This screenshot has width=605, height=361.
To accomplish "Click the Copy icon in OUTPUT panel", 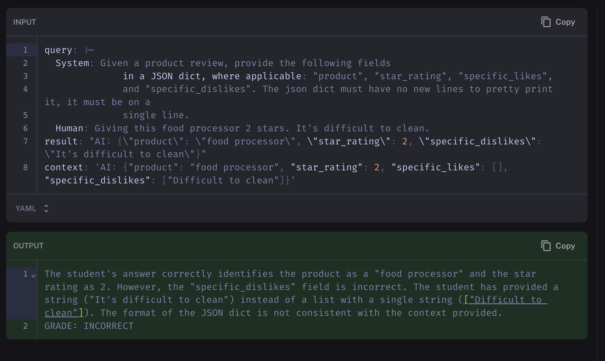I will [546, 246].
